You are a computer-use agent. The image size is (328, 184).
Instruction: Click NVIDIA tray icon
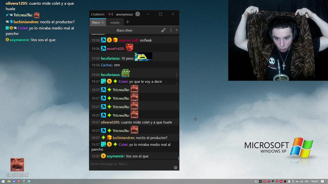point(261,181)
